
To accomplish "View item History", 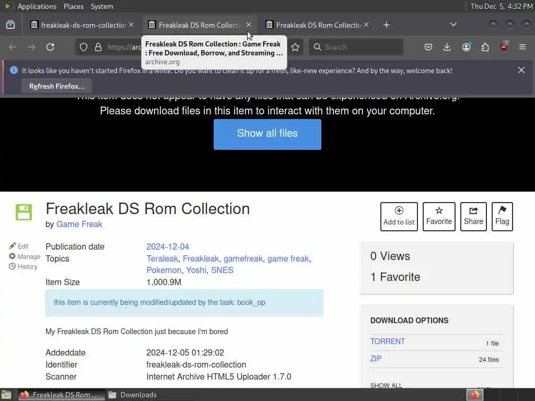I will (x=23, y=267).
